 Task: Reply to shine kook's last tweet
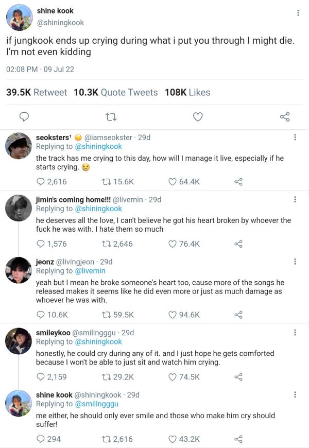pyautogui.click(x=41, y=439)
